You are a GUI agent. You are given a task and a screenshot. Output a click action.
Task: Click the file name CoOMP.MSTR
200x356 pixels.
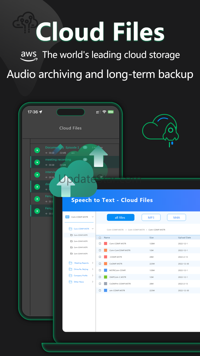click(116, 264)
